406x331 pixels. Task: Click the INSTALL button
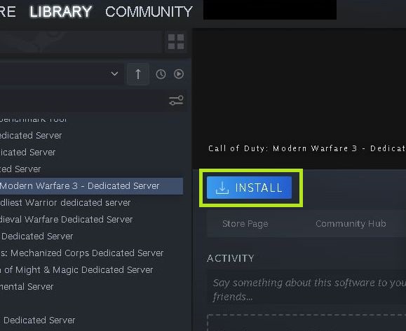(250, 188)
